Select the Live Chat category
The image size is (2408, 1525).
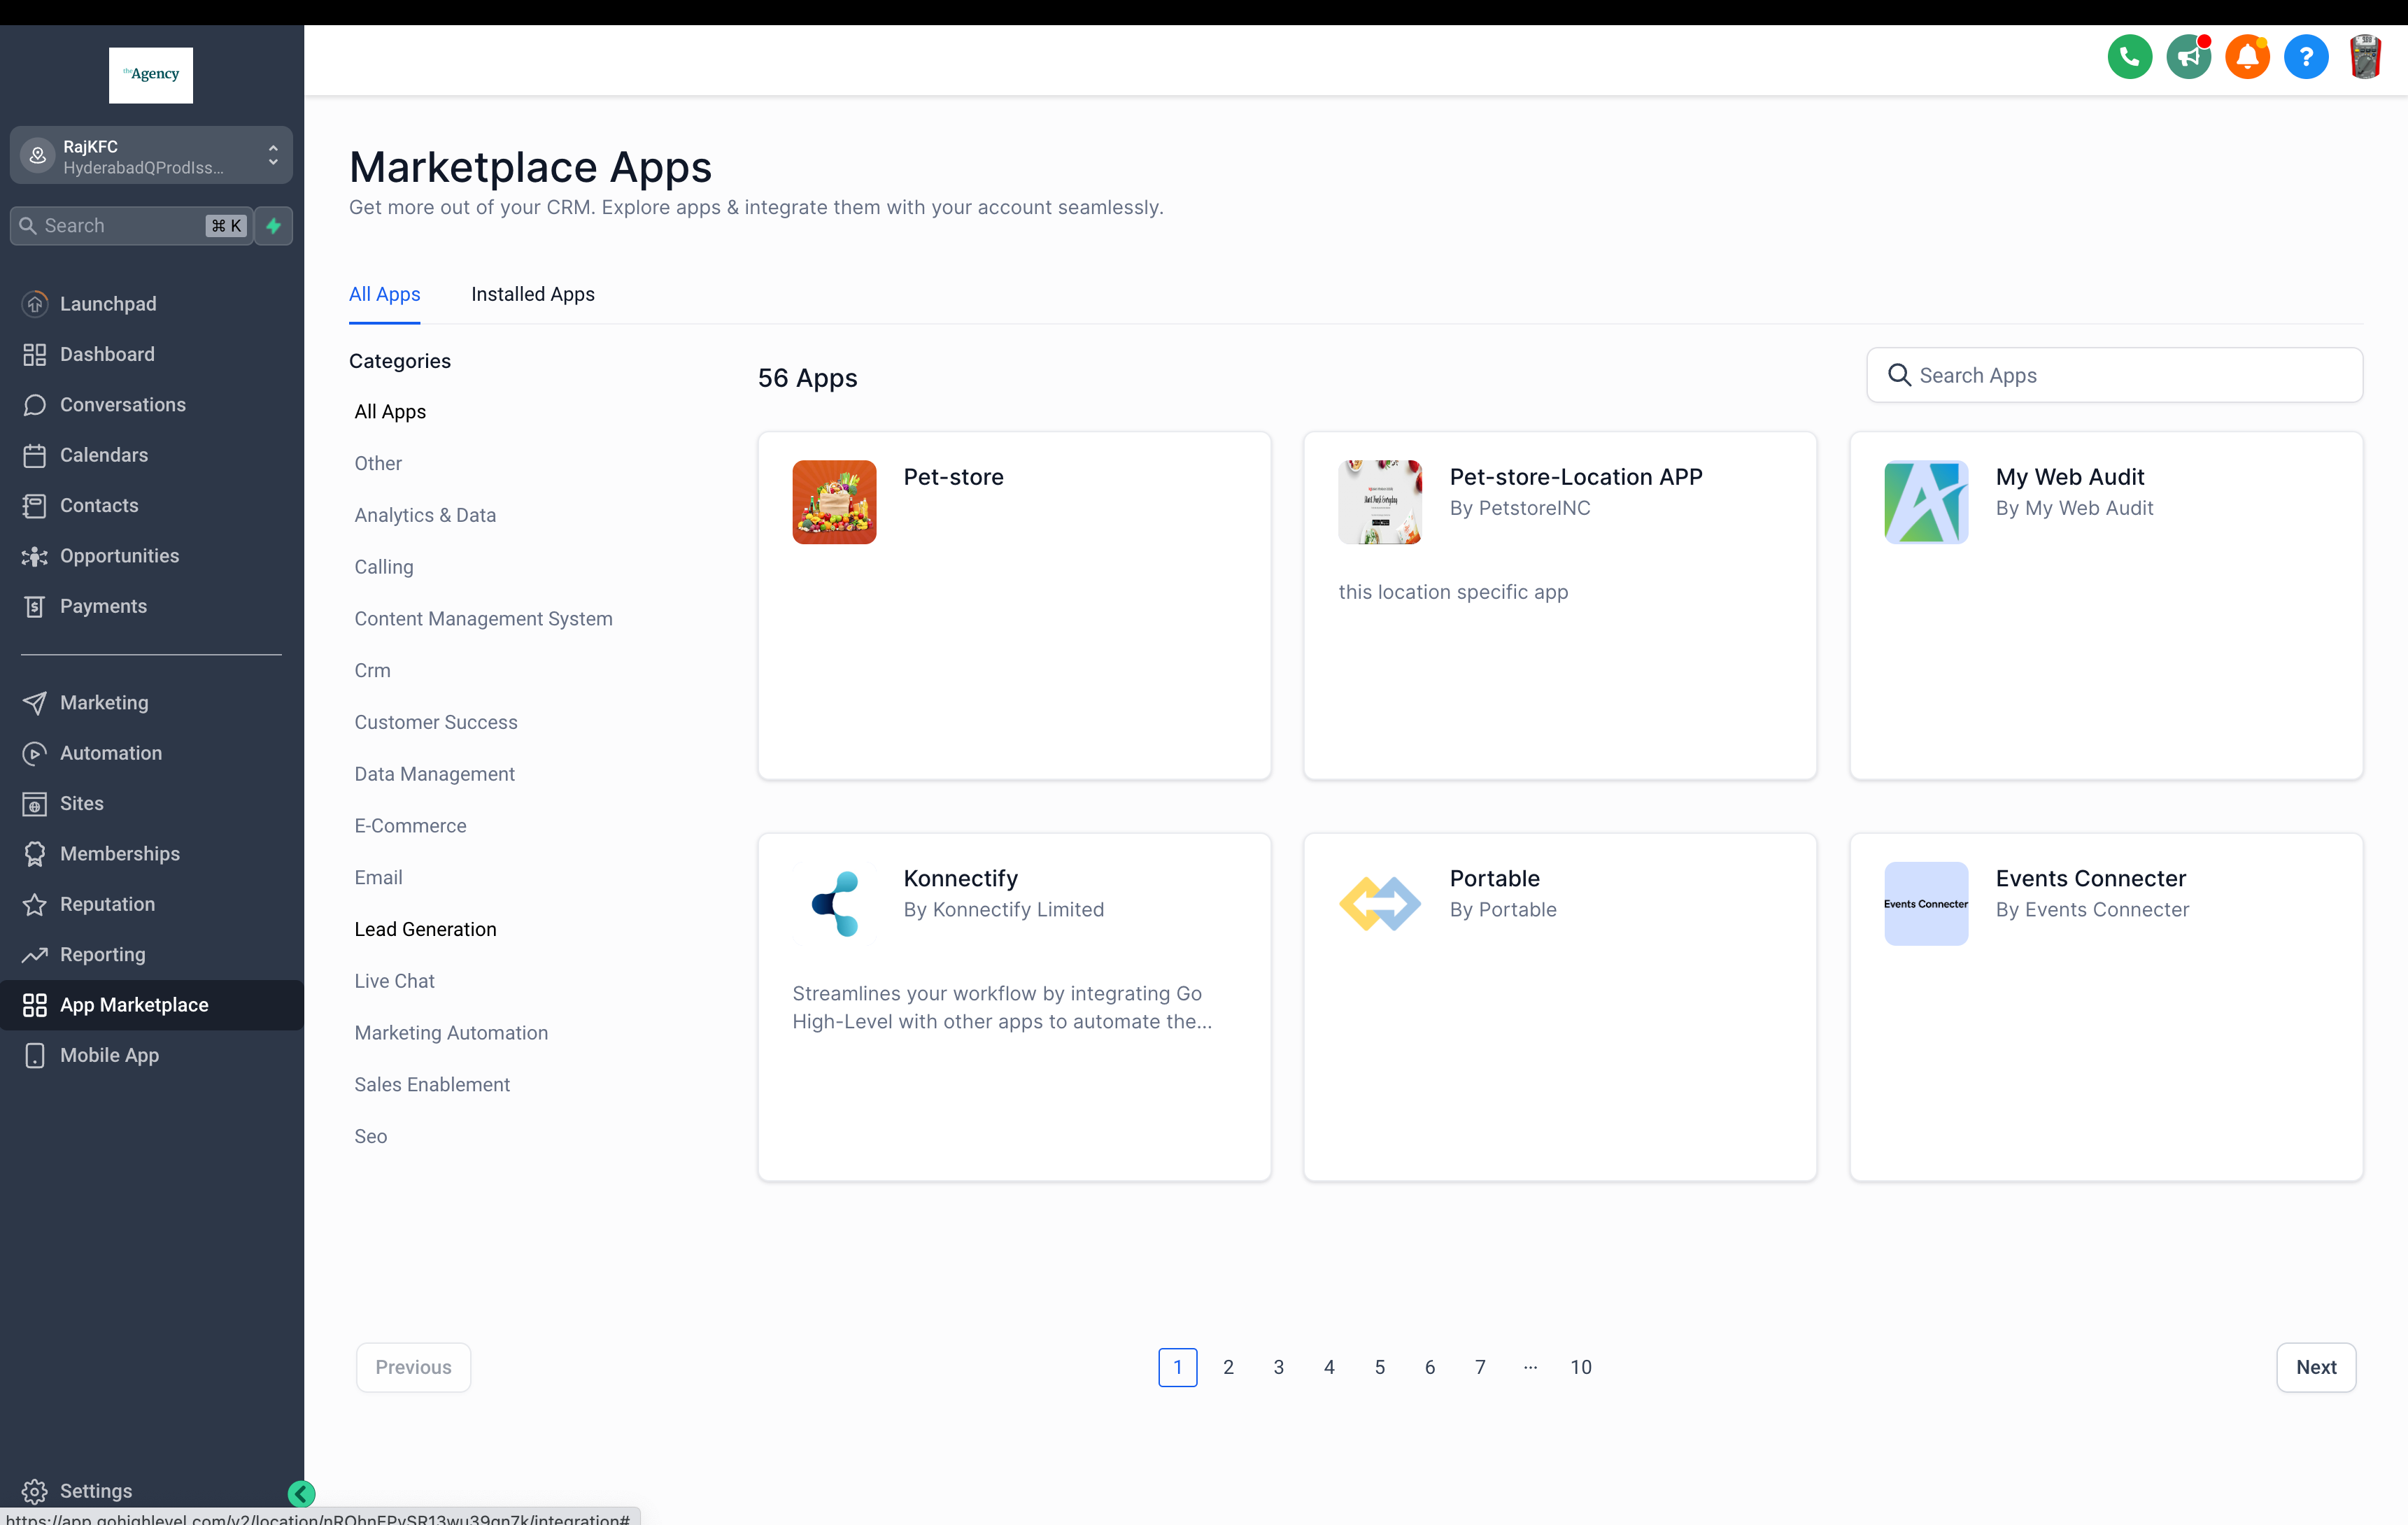click(x=394, y=981)
